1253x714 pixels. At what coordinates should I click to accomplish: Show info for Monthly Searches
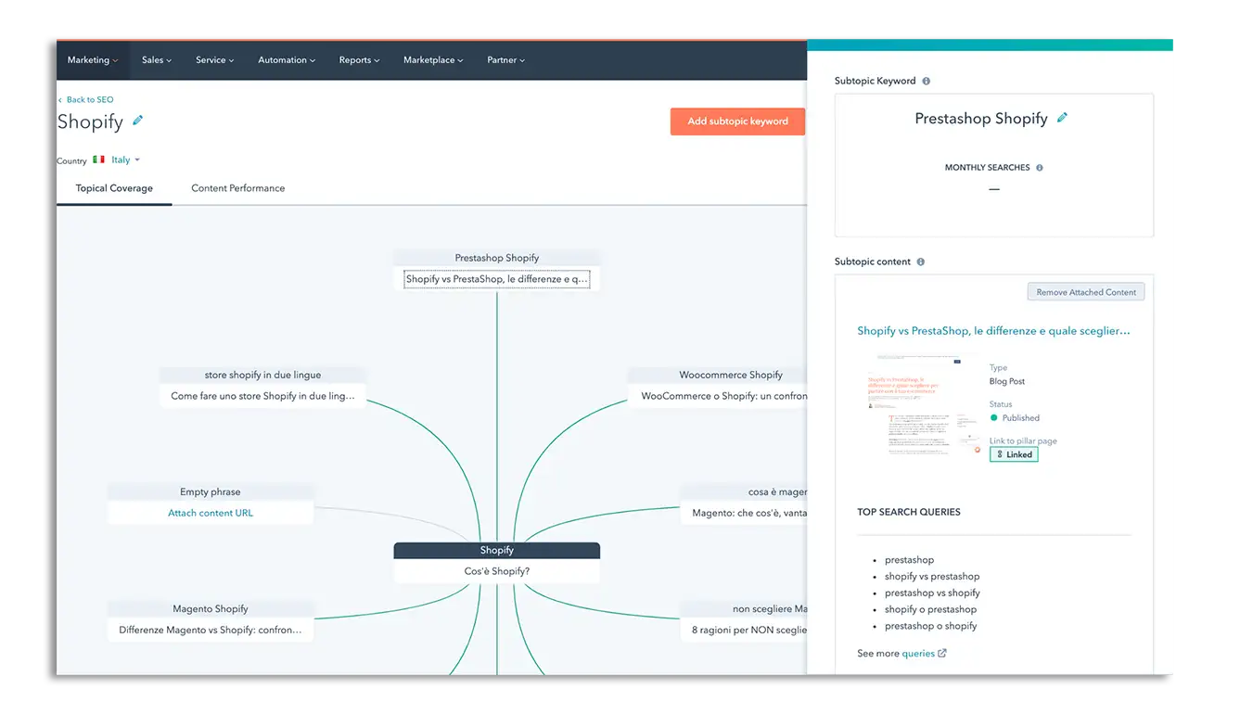(x=1039, y=168)
